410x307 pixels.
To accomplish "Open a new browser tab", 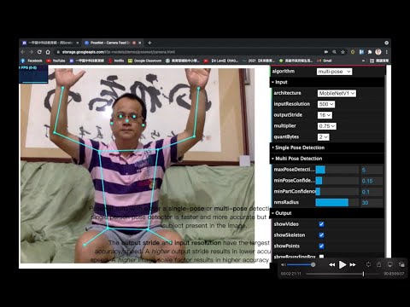I will (x=149, y=43).
